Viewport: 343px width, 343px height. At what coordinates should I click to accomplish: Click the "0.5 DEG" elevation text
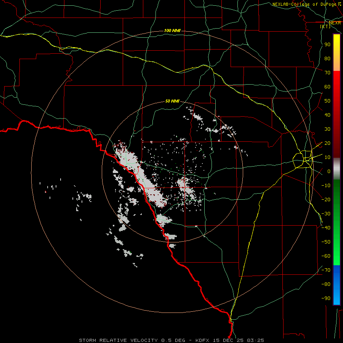coord(173,340)
